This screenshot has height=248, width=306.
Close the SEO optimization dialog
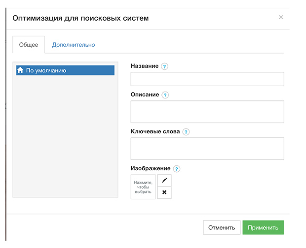pos(281,17)
